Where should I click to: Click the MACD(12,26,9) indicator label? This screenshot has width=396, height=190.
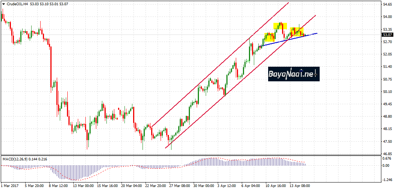click(x=15, y=159)
